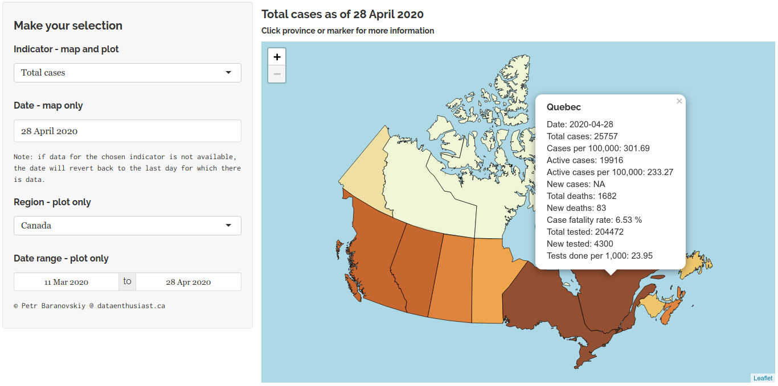The width and height of the screenshot is (778, 386).
Task: Close the Quebec info popup
Action: (x=679, y=101)
